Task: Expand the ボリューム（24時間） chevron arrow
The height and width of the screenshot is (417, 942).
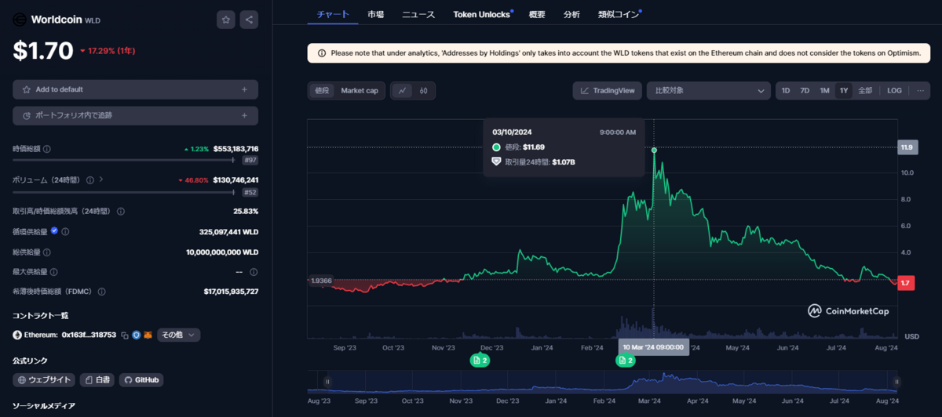Action: (x=100, y=180)
